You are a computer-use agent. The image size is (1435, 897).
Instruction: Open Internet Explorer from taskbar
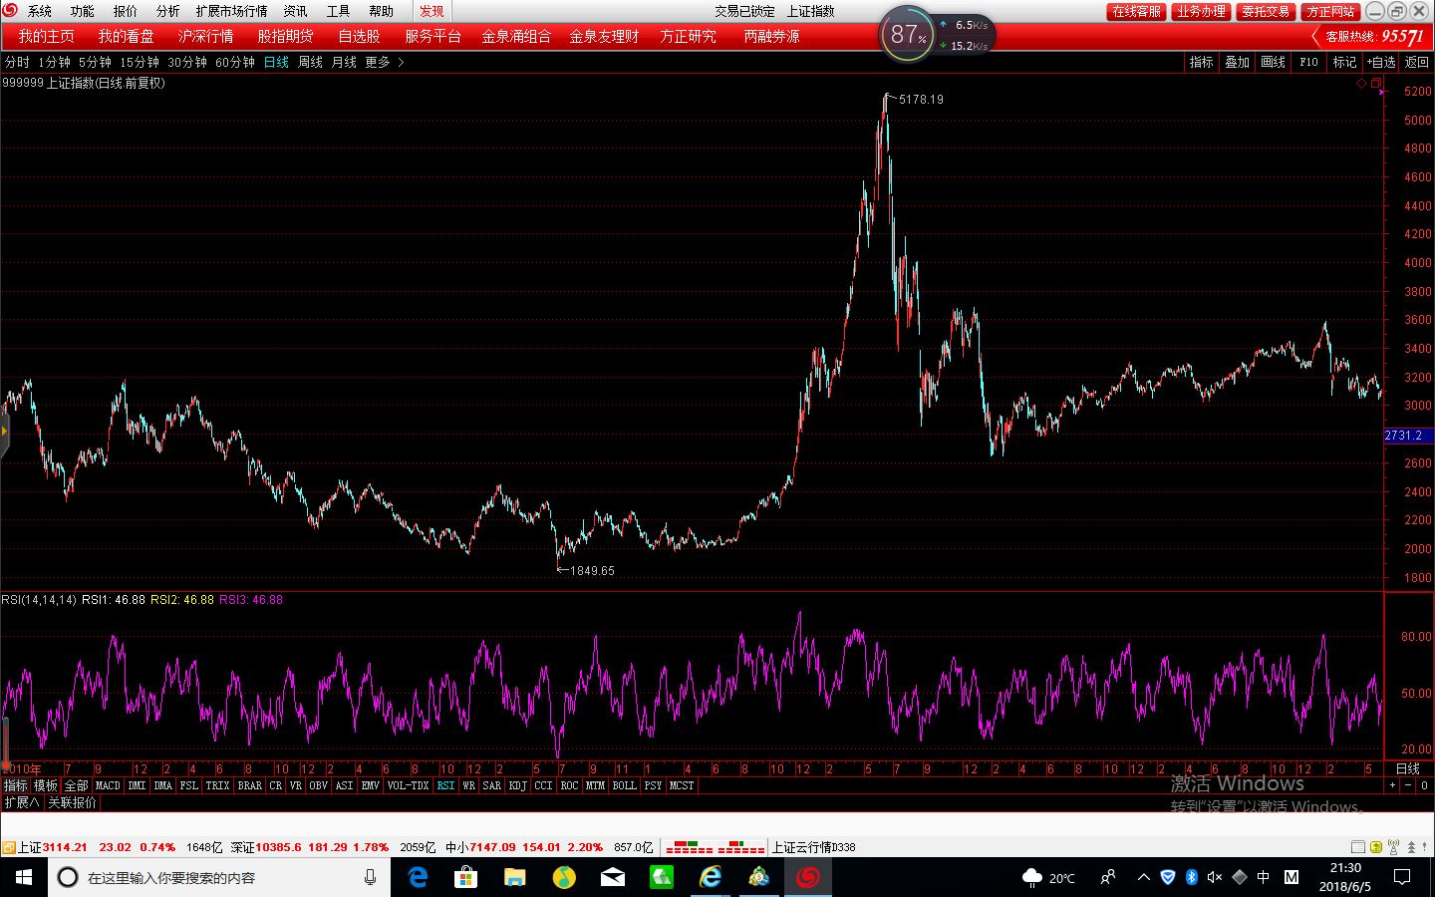[711, 877]
